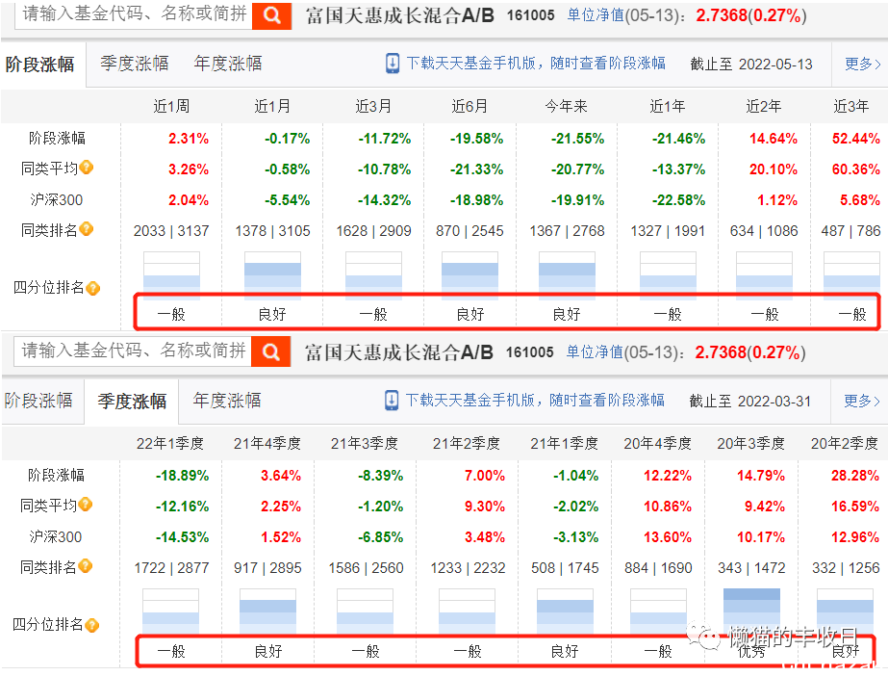This screenshot has width=888, height=676.
Task: Open 同类排名 help icon in the 近1周 table
Action: click(86, 229)
